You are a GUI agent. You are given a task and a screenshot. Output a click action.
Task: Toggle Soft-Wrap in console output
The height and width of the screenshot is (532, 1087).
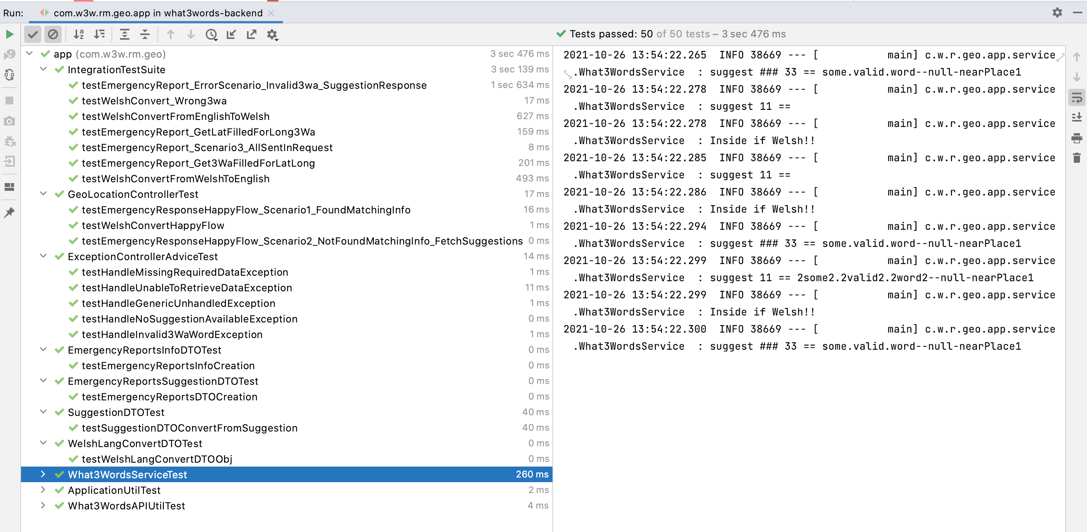coord(1076,98)
